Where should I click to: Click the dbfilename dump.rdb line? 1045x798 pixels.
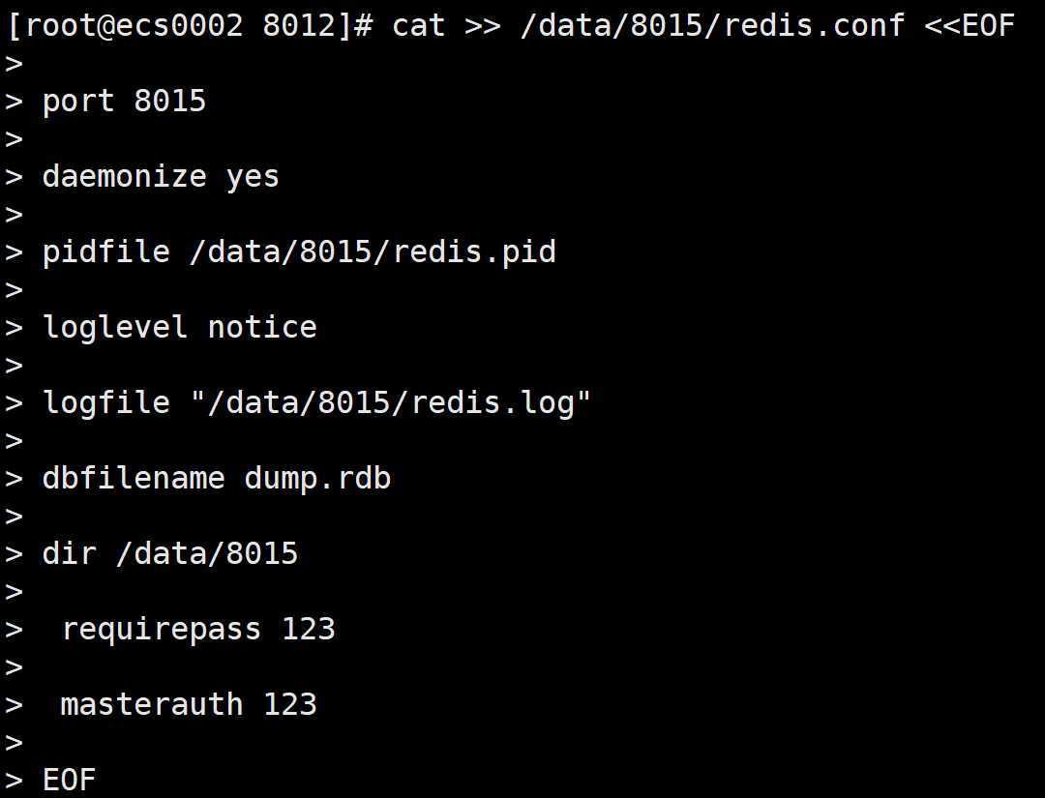216,478
